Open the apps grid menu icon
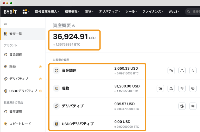The image size is (200, 132). 25,12
